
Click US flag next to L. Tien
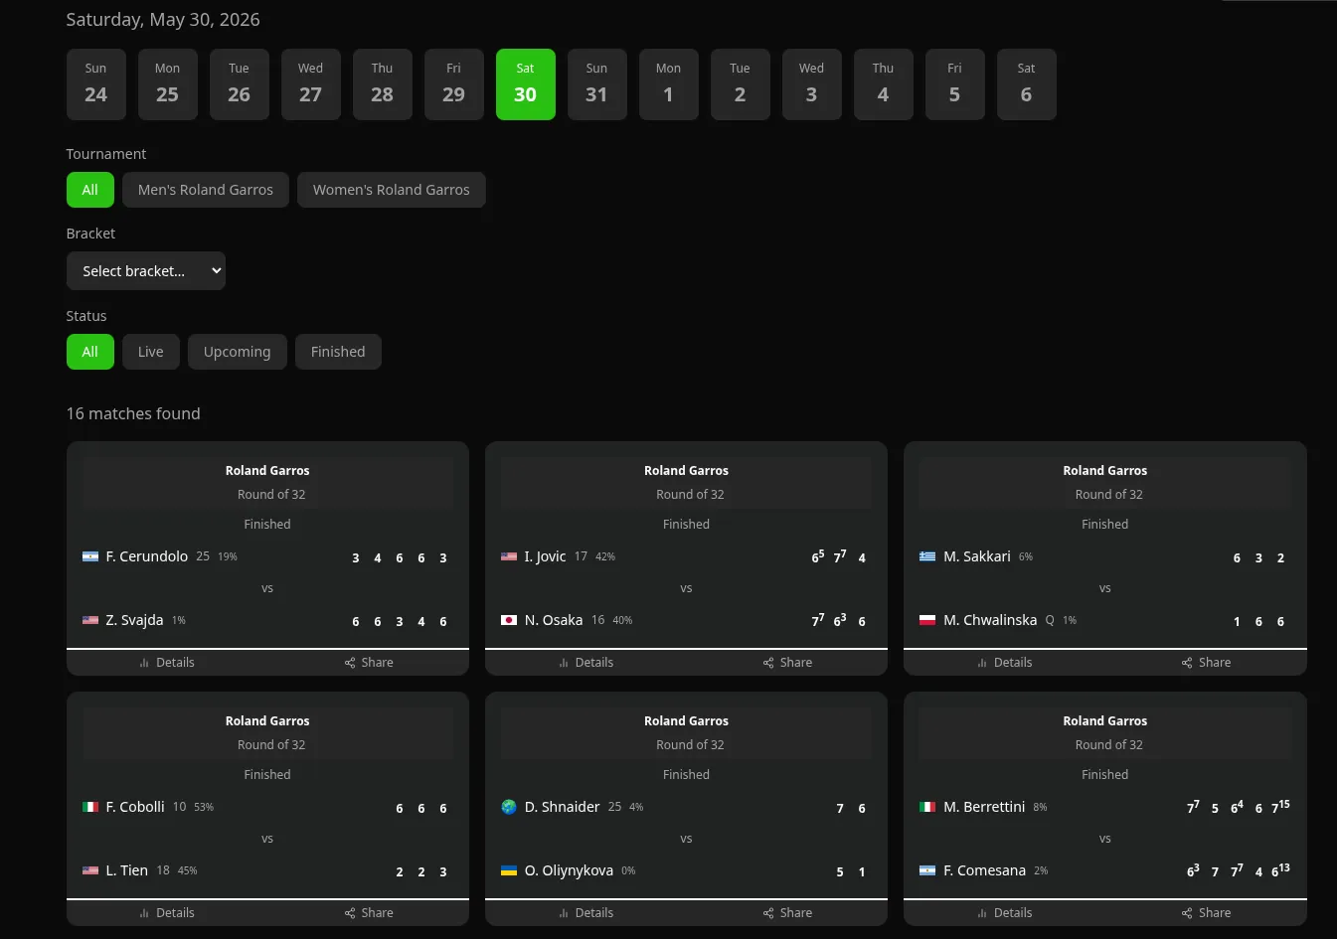tap(90, 870)
